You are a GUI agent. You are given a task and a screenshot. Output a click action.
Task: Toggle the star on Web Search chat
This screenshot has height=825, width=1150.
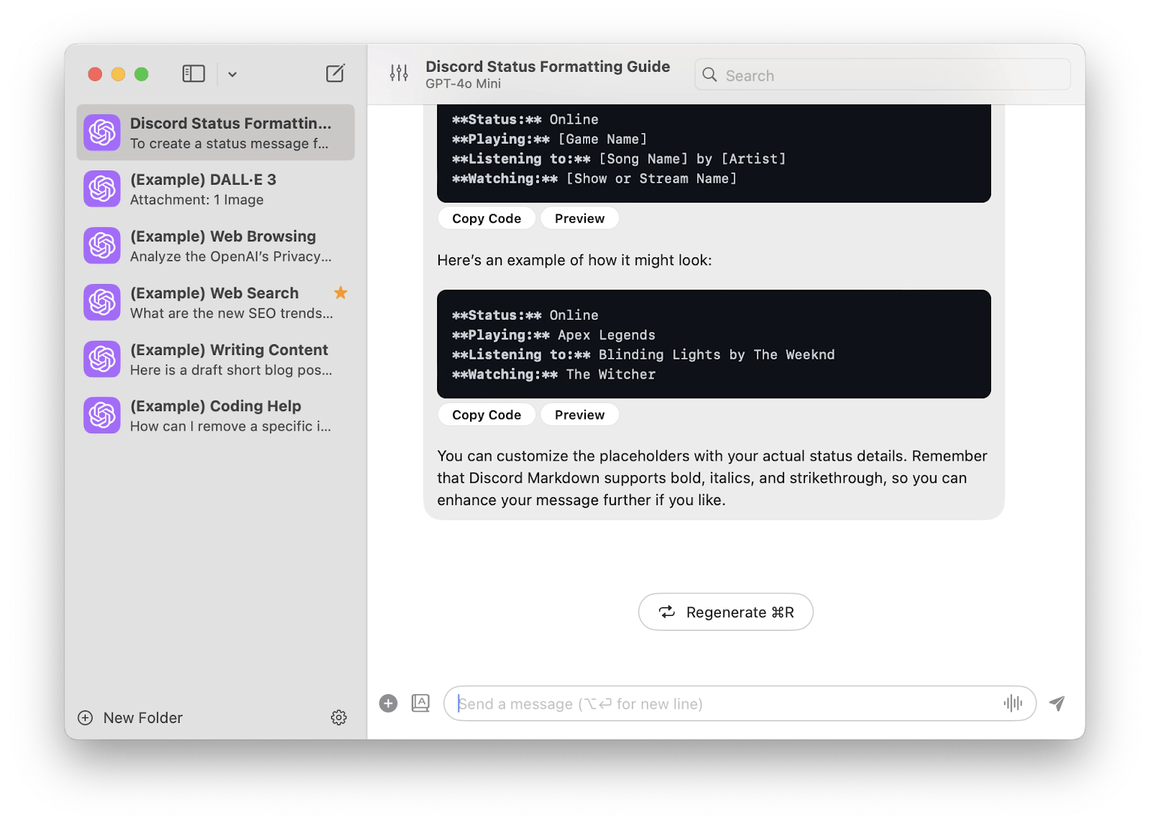[x=341, y=292]
